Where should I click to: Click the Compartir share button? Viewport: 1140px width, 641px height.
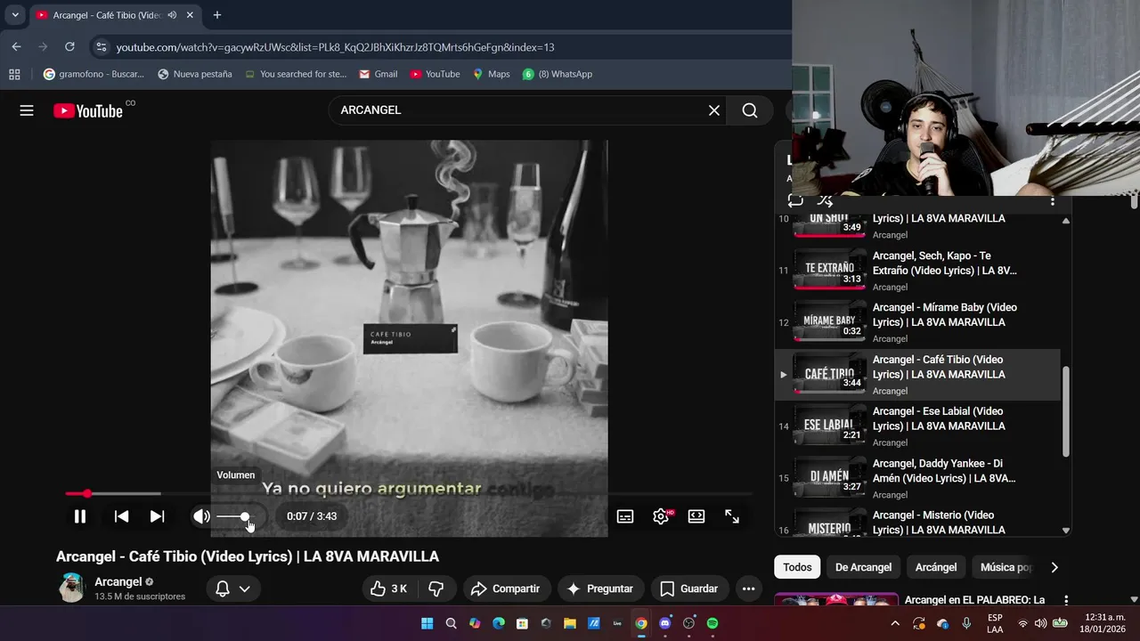pyautogui.click(x=506, y=588)
